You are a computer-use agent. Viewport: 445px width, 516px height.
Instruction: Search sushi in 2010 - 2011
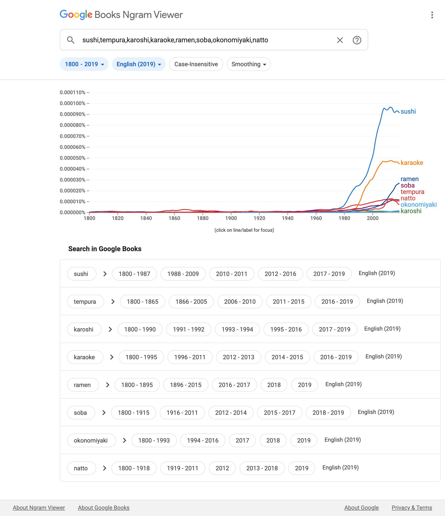pos(231,274)
